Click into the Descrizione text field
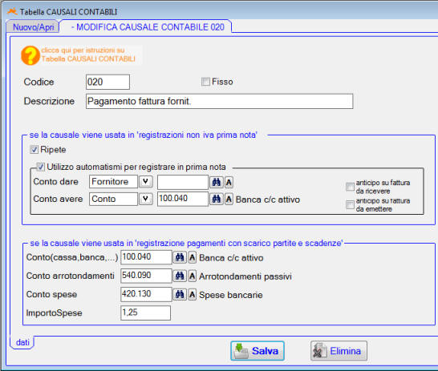This screenshot has width=438, height=371. coord(219,101)
